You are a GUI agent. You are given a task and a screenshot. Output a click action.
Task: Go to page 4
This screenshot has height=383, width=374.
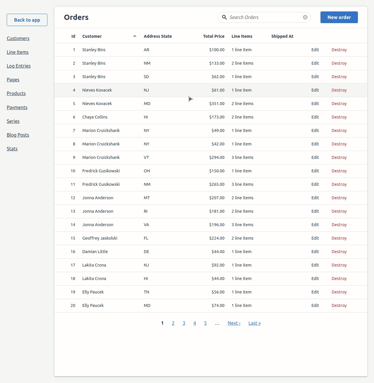[195, 323]
